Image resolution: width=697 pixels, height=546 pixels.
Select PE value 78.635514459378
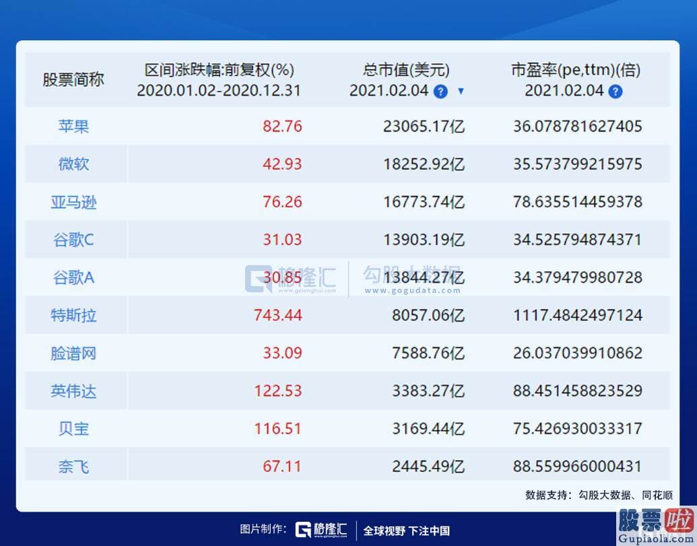pos(577,202)
